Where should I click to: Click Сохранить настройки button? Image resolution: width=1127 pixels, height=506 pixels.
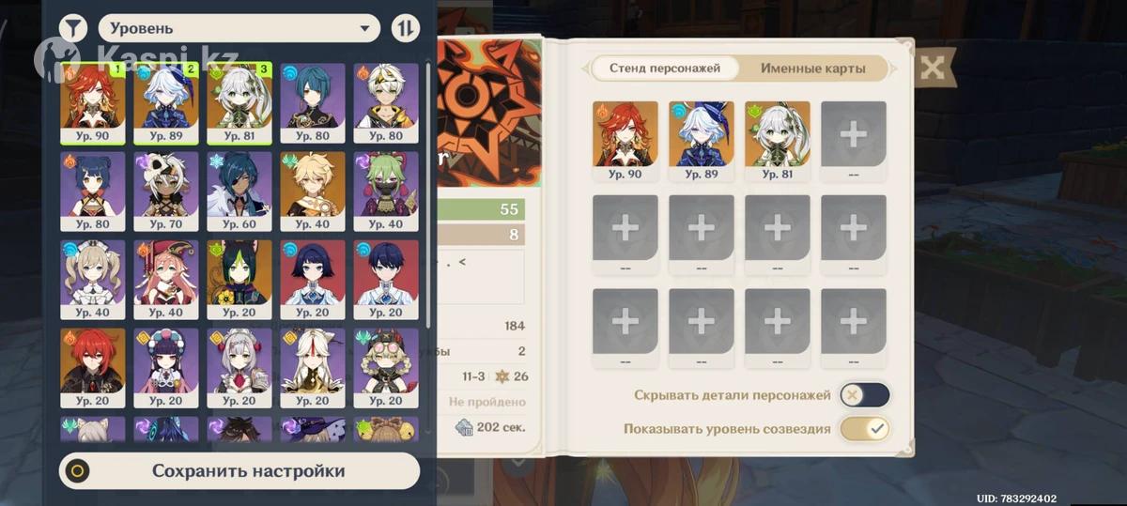(239, 470)
